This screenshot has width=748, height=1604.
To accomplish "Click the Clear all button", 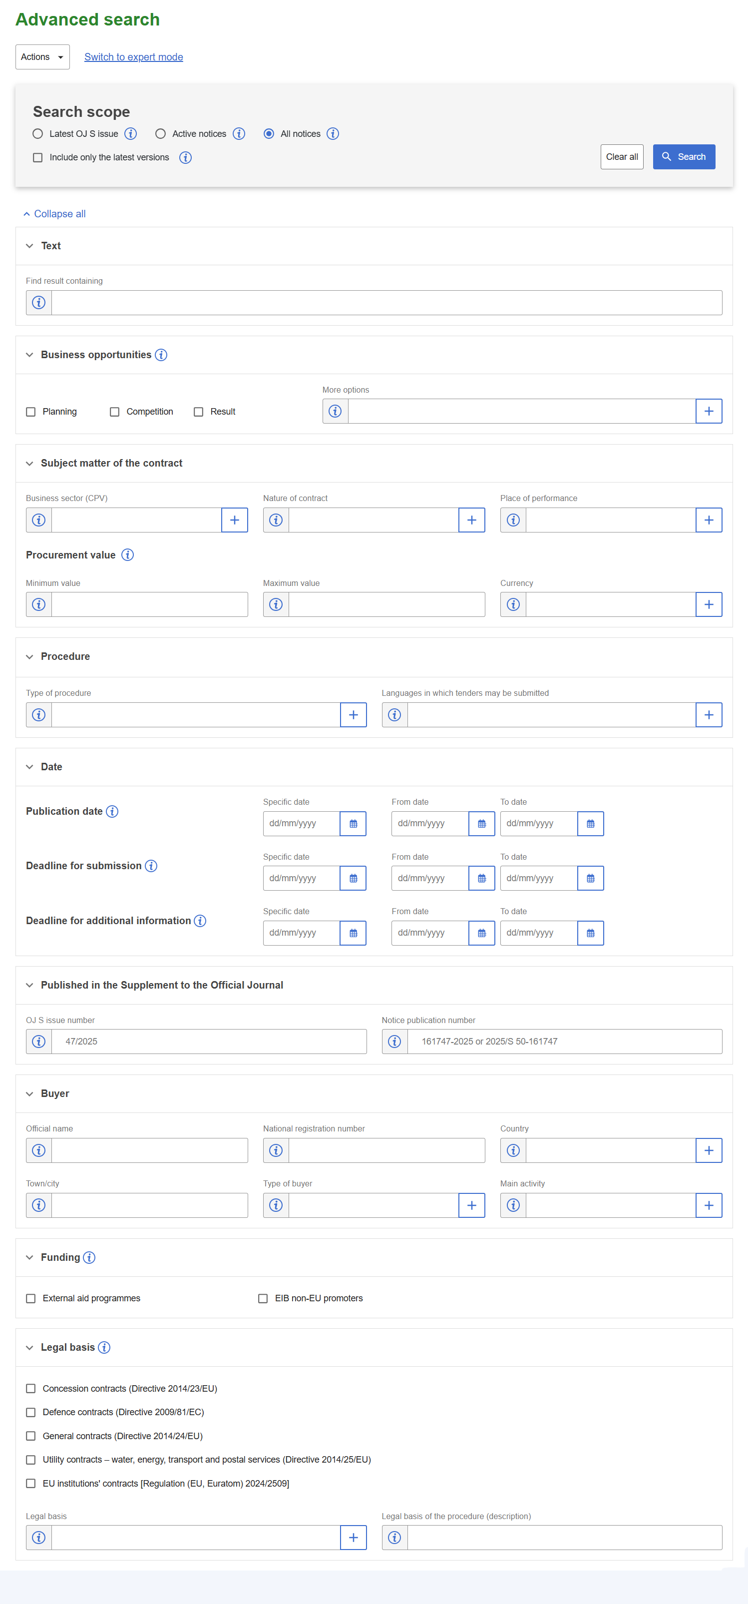I will pos(622,157).
